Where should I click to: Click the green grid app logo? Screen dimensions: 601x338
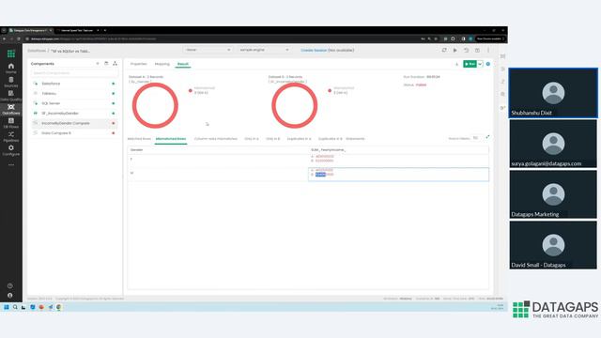pos(10,54)
